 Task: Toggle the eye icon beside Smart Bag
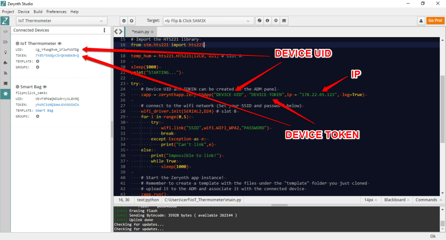point(45,87)
